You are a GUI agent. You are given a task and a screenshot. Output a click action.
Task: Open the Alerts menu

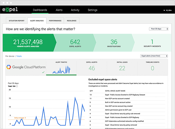click(x=59, y=10)
